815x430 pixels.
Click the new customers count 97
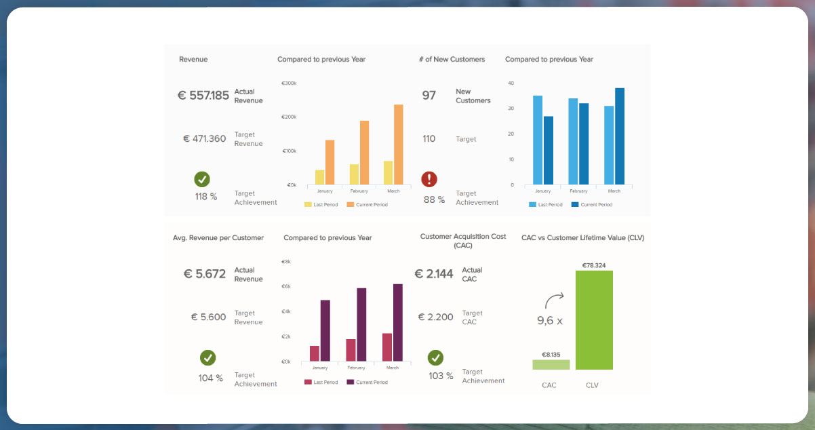[429, 96]
